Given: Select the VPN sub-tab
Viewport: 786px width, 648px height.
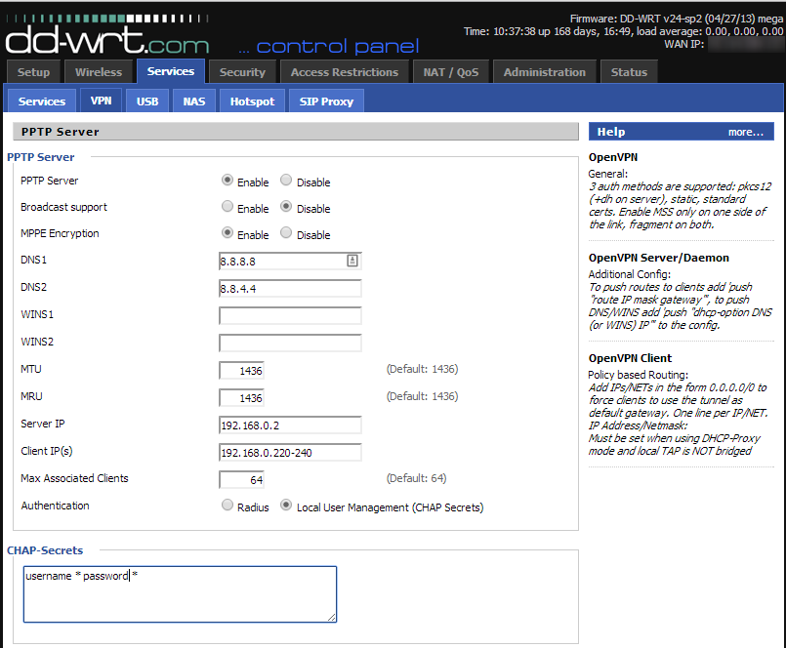Looking at the screenshot, I should pos(102,101).
